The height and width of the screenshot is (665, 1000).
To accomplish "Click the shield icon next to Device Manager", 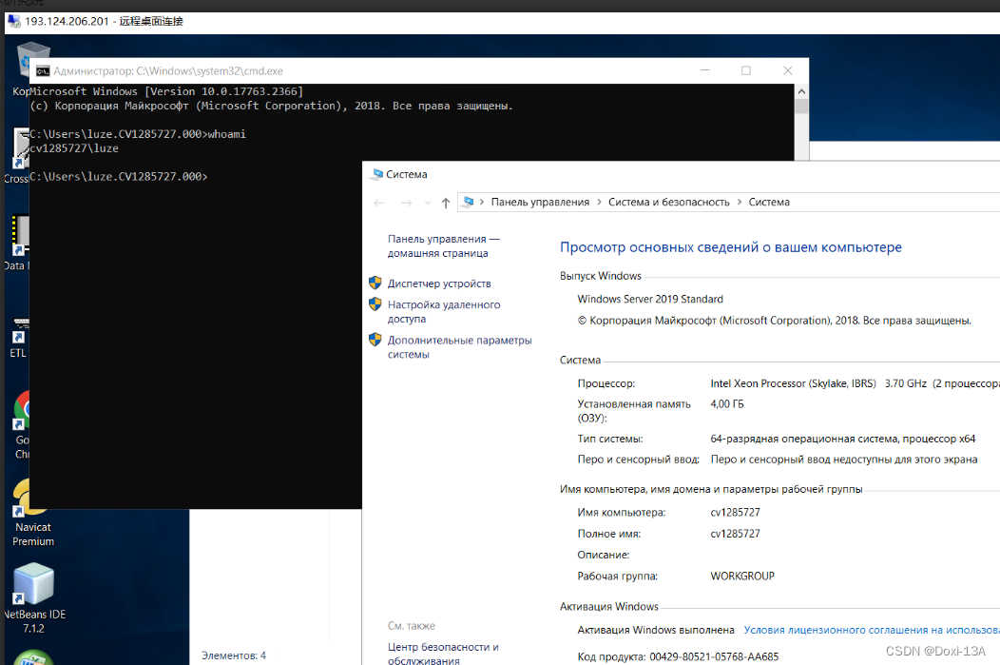I will [375, 283].
